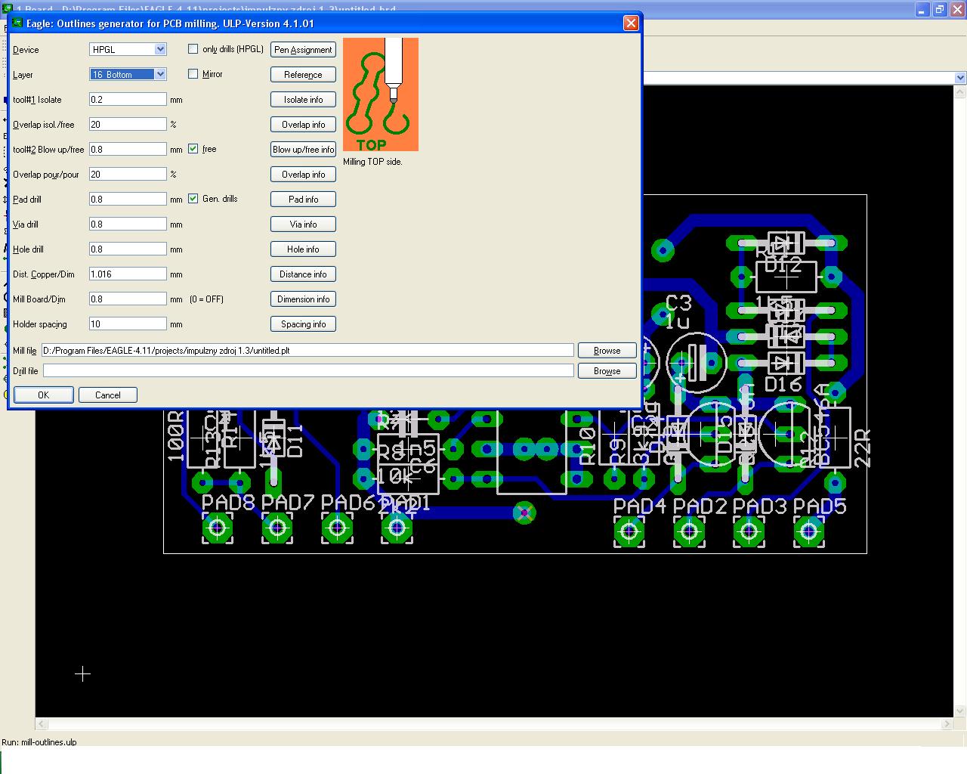The image size is (967, 774).
Task: Click the horizontal scrollbar right arrow
Action: point(947,723)
